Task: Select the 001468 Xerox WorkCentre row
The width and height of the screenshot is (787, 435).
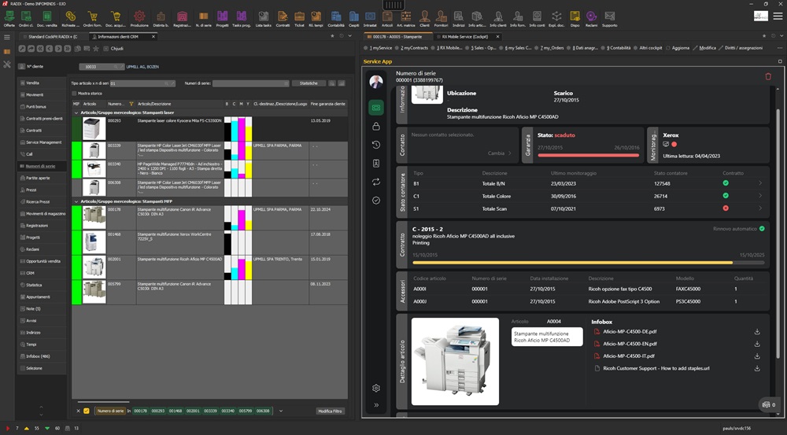Action: coord(209,243)
